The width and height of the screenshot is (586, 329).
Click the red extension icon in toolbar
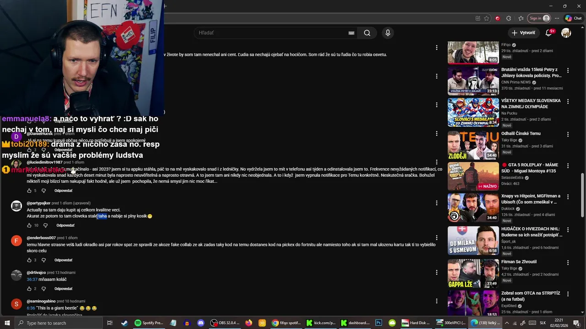(498, 18)
